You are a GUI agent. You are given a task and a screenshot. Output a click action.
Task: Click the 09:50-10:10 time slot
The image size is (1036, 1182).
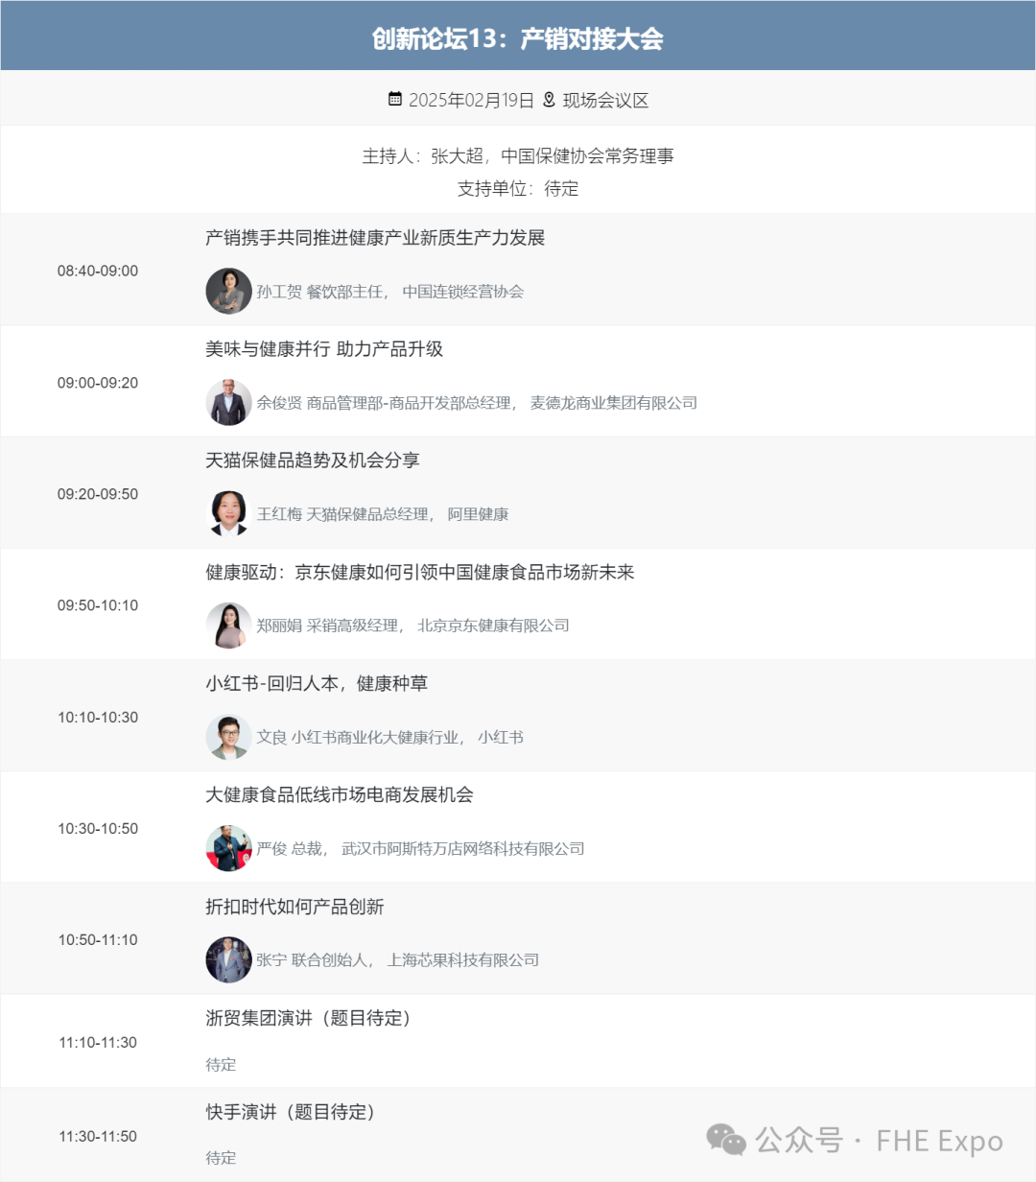point(98,605)
